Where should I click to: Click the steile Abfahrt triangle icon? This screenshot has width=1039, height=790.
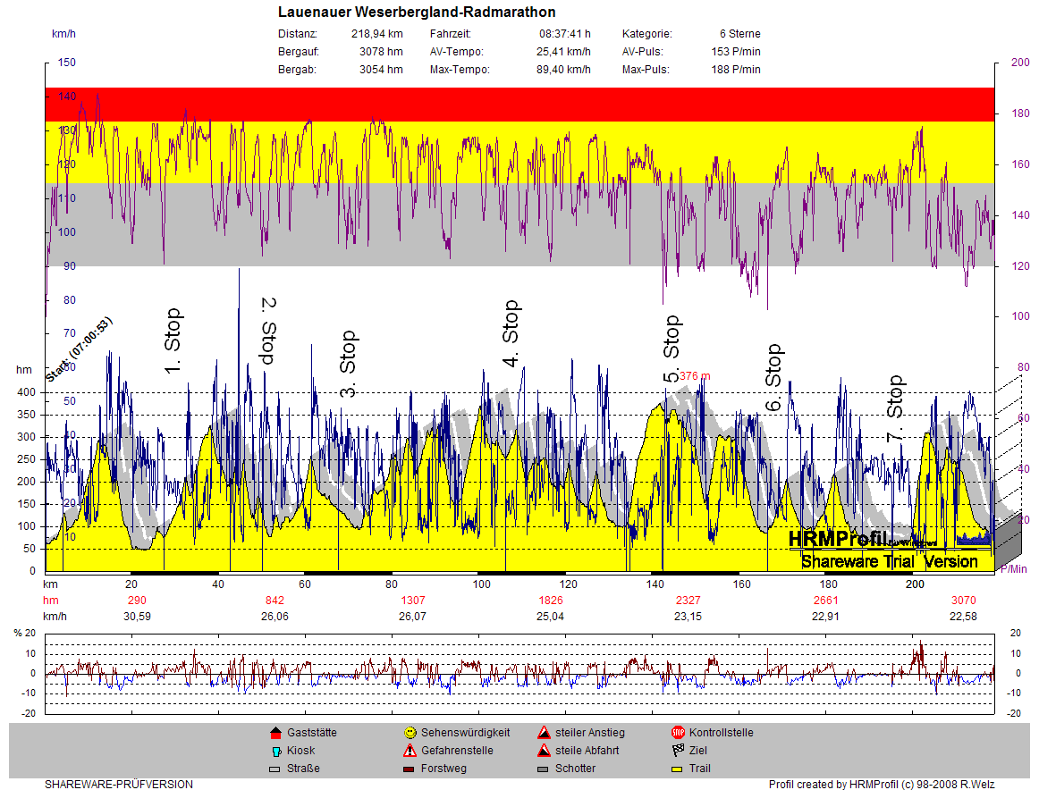[x=543, y=751]
